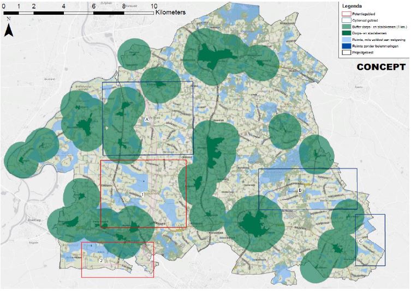Select the area marker labeled C
Screen dimensions: 411x291
click(x=360, y=241)
